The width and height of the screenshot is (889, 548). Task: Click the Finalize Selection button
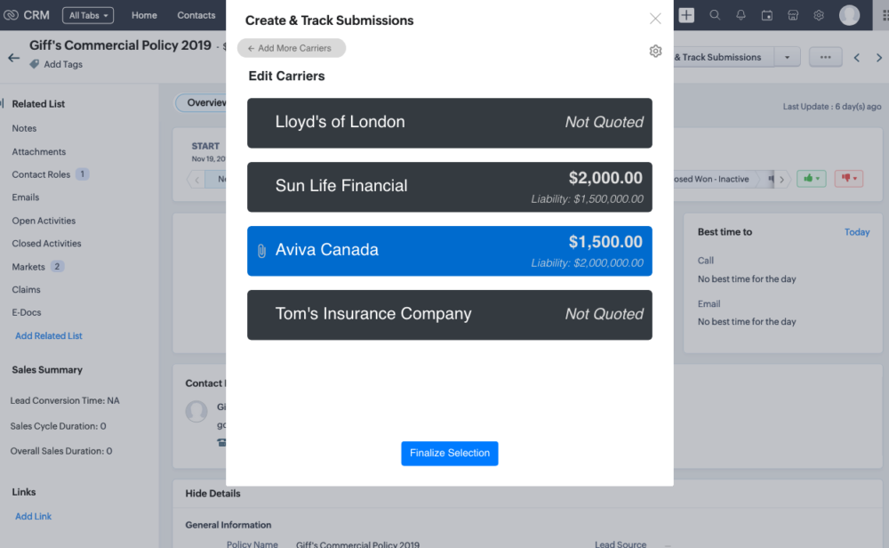pyautogui.click(x=450, y=453)
